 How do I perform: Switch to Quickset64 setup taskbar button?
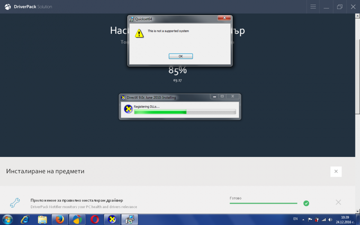130,220
